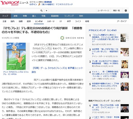Open 購読一覧
The height and width of the screenshot is (119, 133).
coord(116,11)
